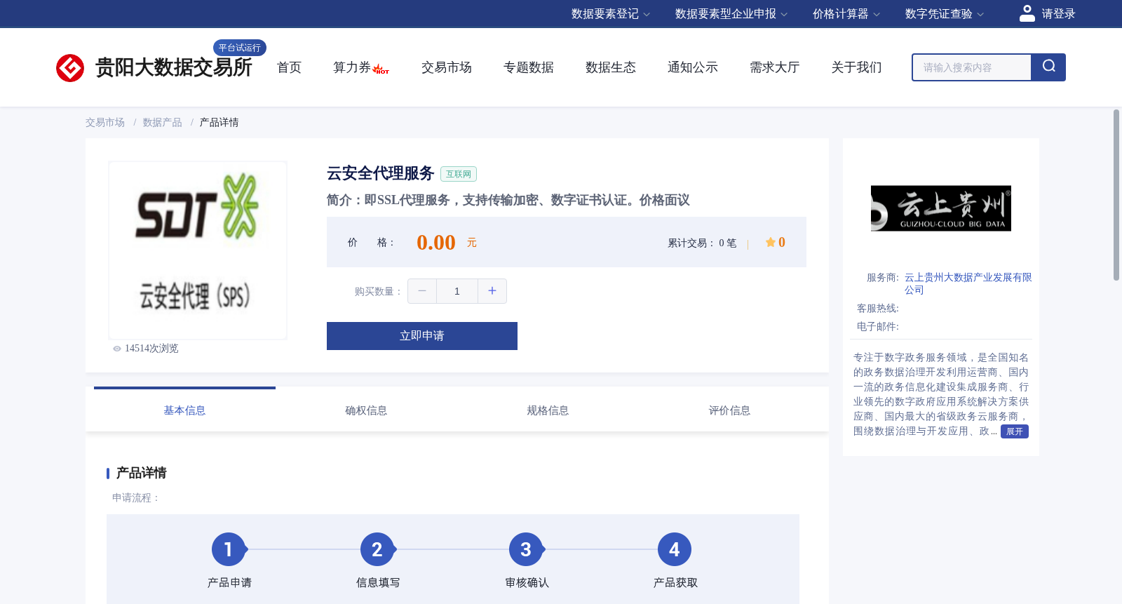
Task: Open 算力券 navigation item
Action: tap(352, 67)
